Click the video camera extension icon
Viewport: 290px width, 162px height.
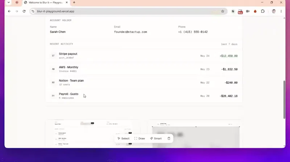pos(248,11)
